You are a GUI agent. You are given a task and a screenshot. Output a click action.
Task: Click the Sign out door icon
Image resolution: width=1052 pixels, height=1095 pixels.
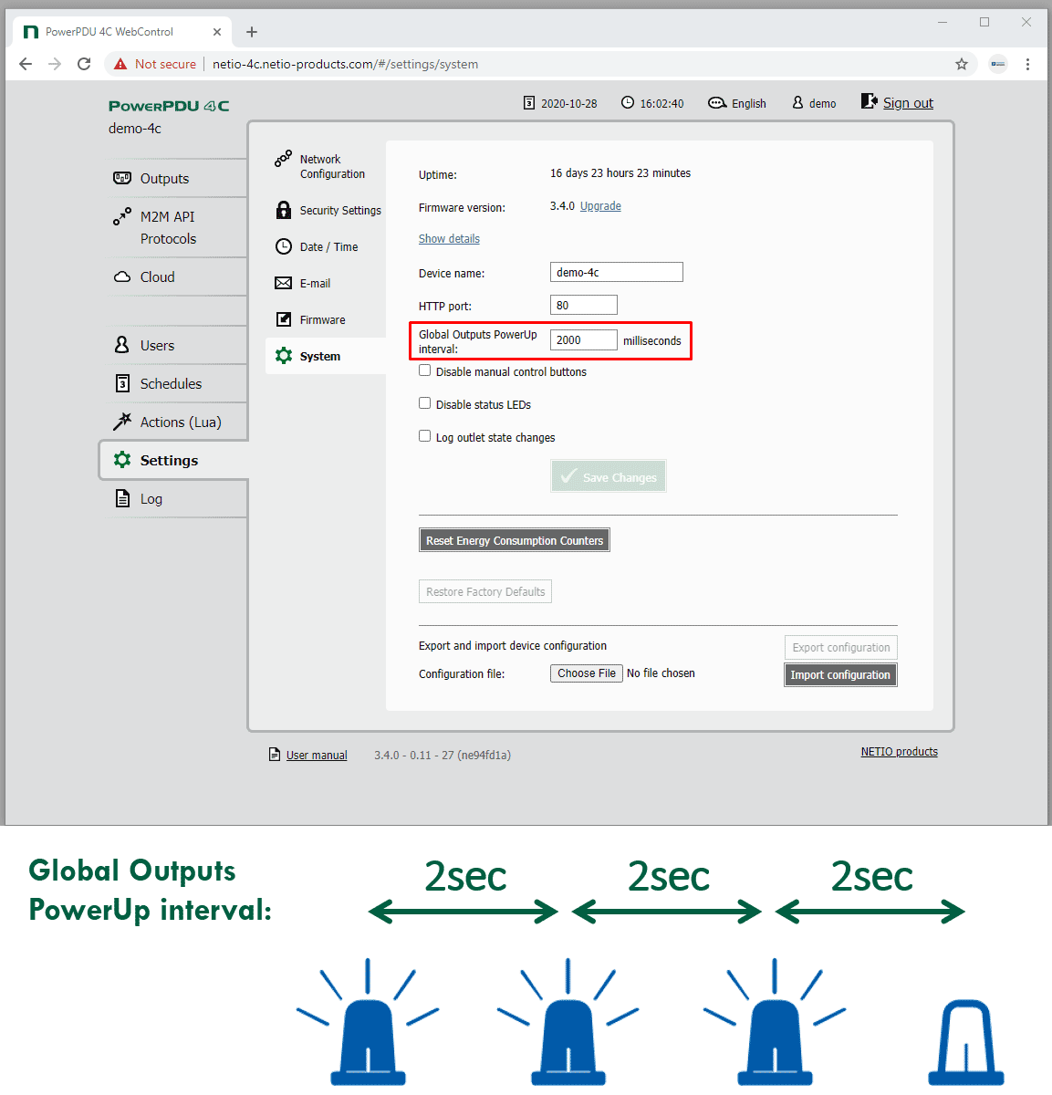point(870,101)
